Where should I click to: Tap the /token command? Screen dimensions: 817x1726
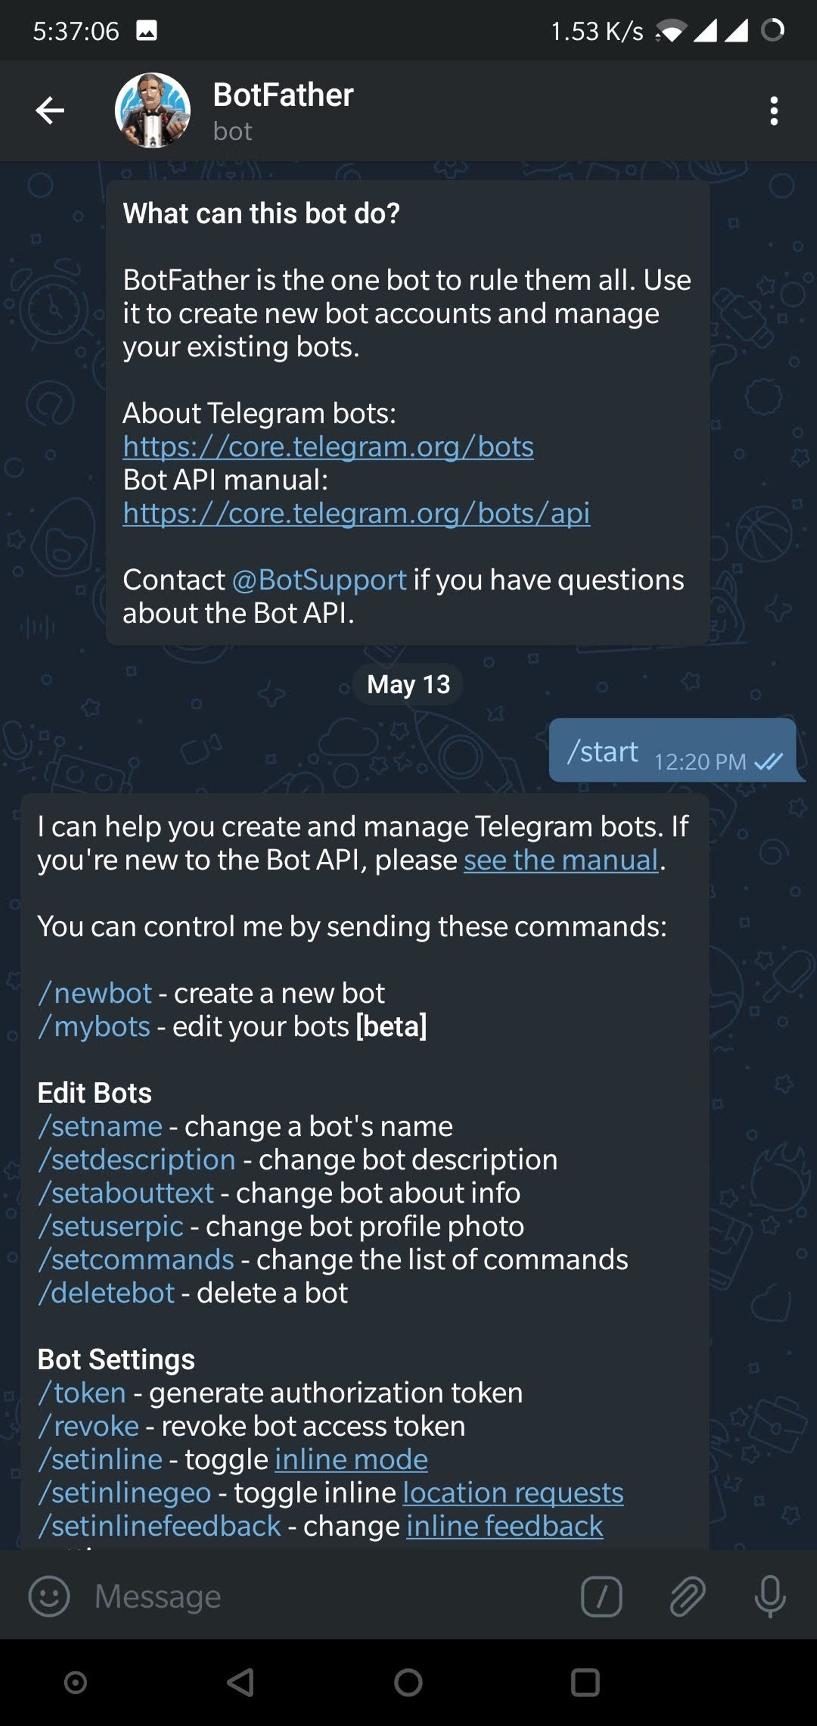(82, 1394)
